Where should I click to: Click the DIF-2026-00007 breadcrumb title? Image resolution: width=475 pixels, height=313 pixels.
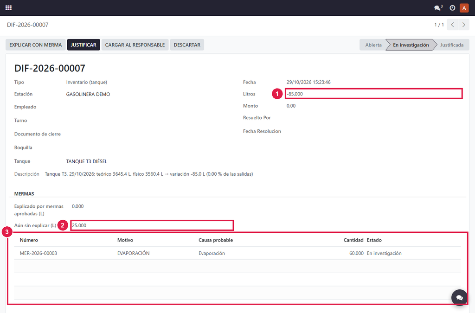(28, 25)
